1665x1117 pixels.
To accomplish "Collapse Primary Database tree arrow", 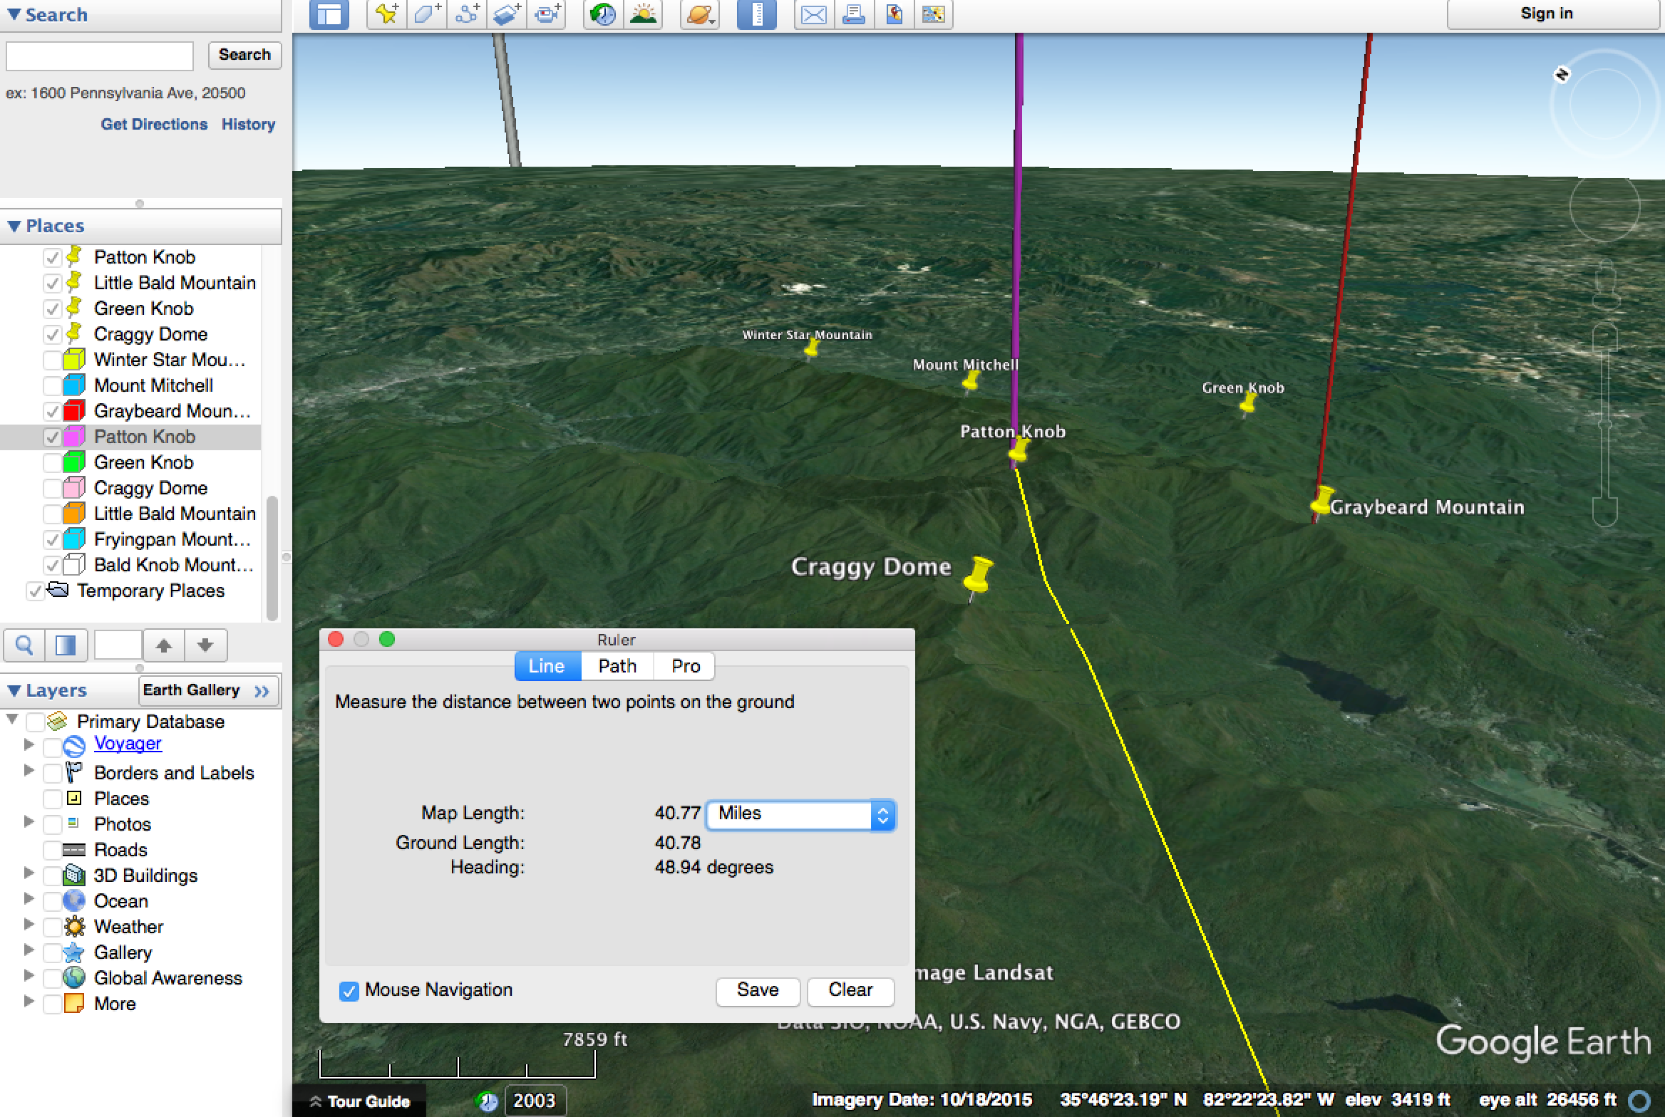I will [12, 719].
